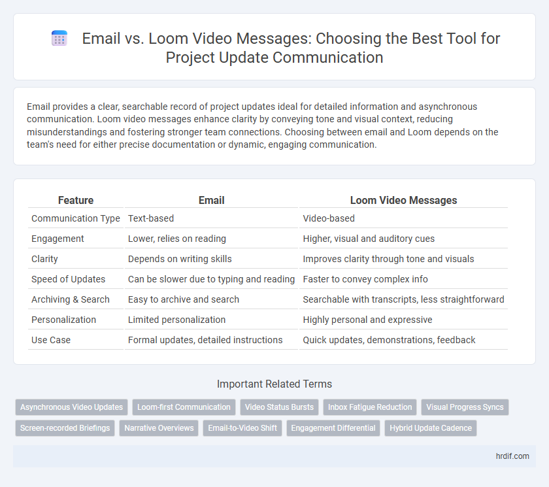Click the intro paragraph about Email and Loom
549x487 pixels.
[263, 126]
